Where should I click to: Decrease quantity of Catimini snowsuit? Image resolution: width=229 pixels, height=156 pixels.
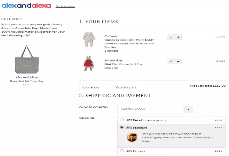coord(171,37)
